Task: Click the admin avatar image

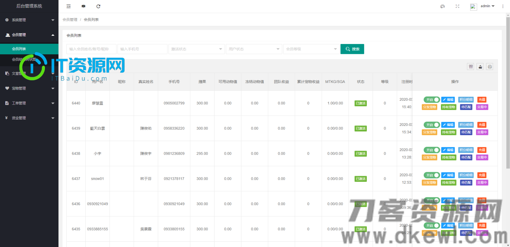Action: point(473,7)
